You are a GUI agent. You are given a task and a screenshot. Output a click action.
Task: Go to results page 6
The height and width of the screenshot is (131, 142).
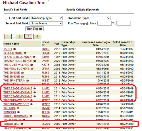click(19, 36)
